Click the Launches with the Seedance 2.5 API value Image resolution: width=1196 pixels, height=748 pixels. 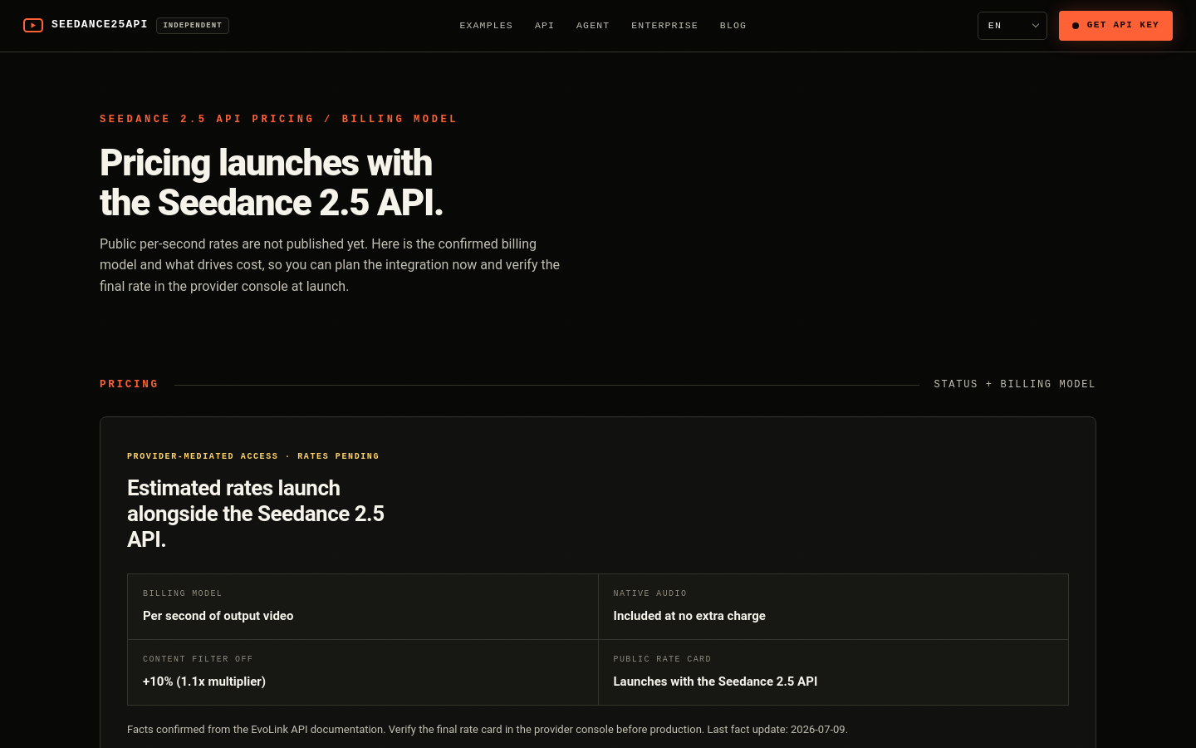(715, 682)
